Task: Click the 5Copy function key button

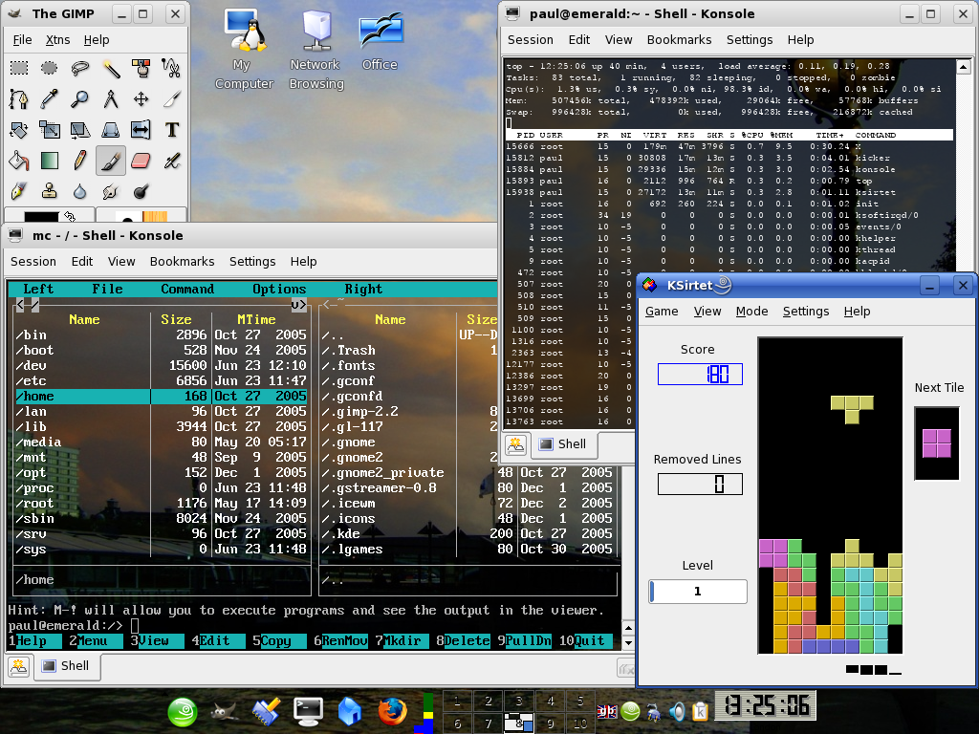Action: coord(279,641)
